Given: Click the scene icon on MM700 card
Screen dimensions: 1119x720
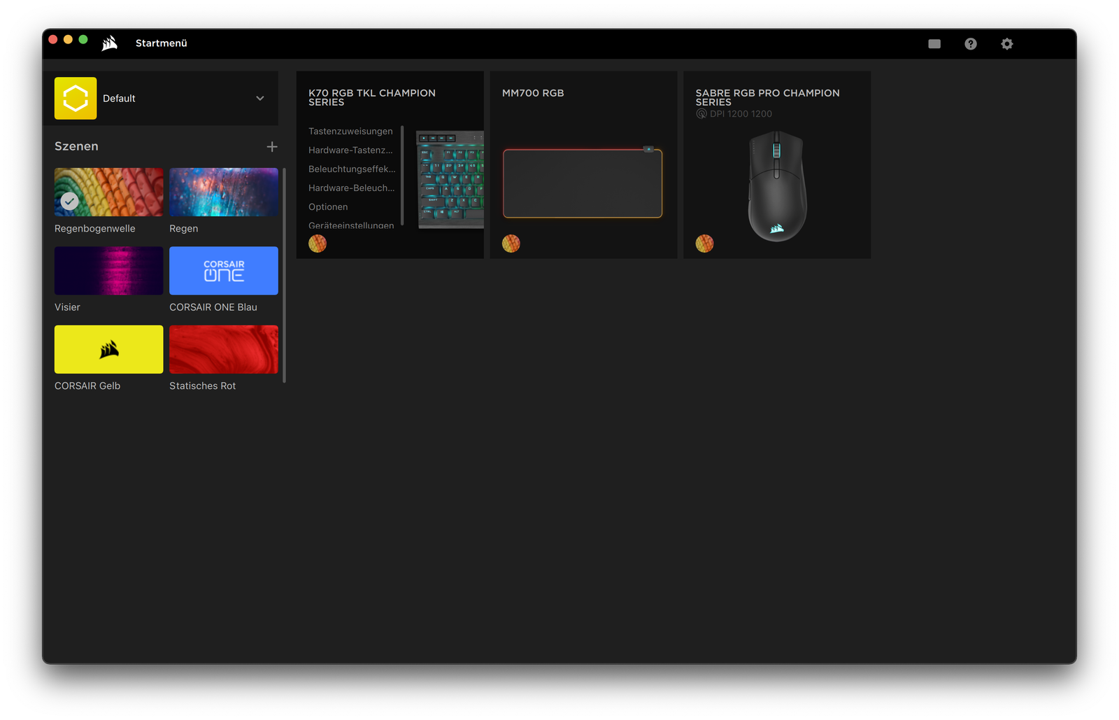Looking at the screenshot, I should pos(511,243).
